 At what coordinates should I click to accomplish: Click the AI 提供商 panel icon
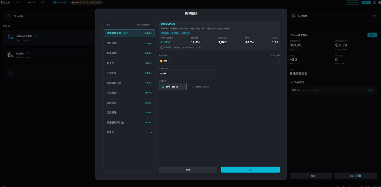click(293, 16)
